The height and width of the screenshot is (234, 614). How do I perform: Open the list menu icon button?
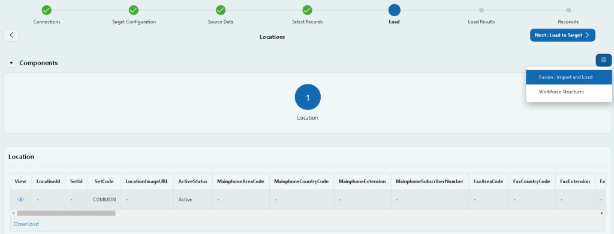(x=604, y=60)
